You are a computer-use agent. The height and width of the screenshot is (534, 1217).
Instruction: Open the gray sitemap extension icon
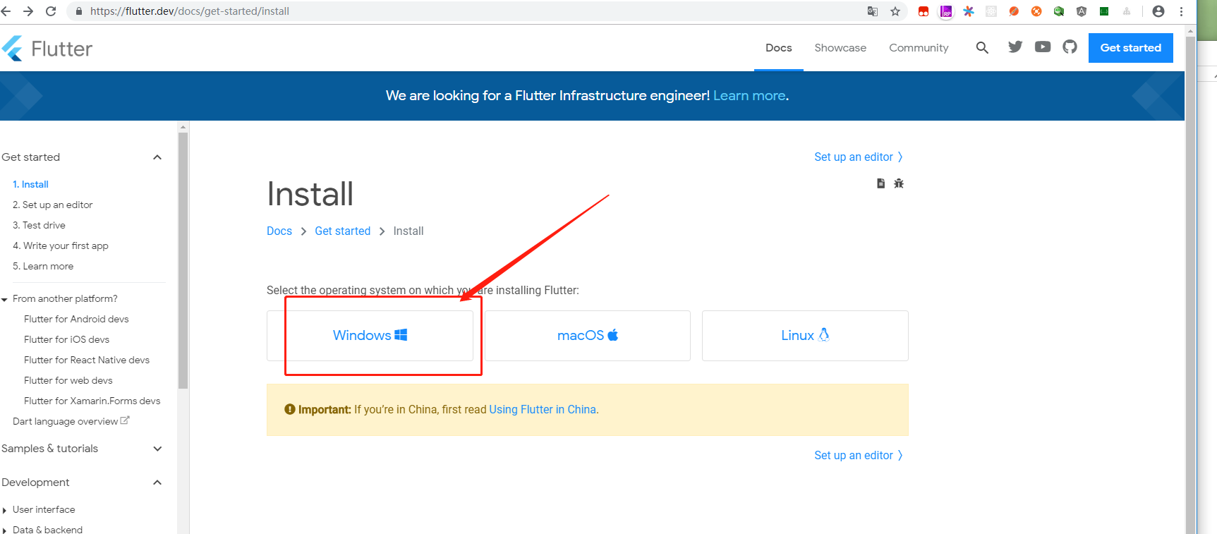click(x=1127, y=11)
